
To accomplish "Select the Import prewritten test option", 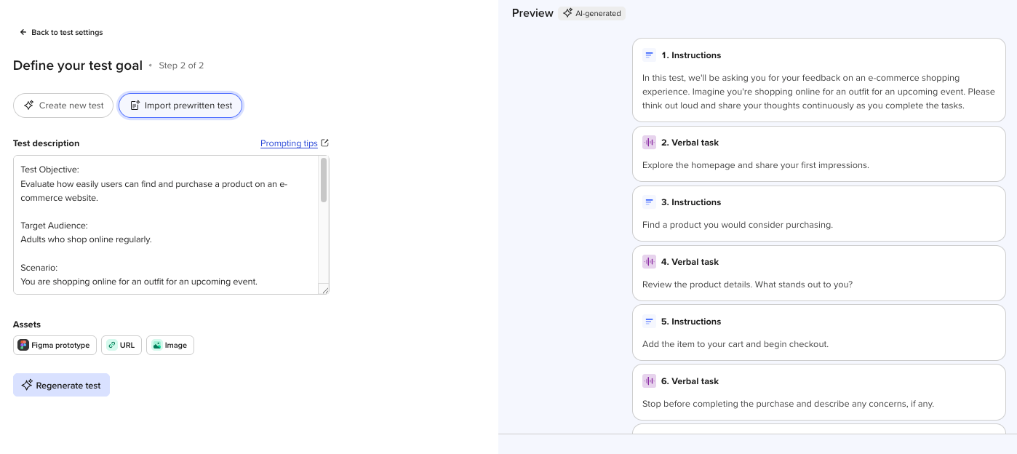I will click(x=180, y=105).
